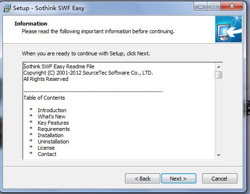Go back using the Back button

coord(142,178)
